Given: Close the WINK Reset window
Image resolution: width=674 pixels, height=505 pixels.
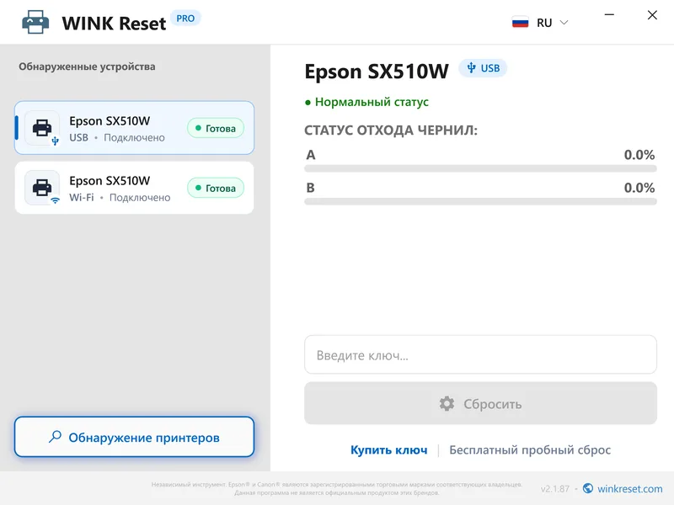Looking at the screenshot, I should pos(652,15).
